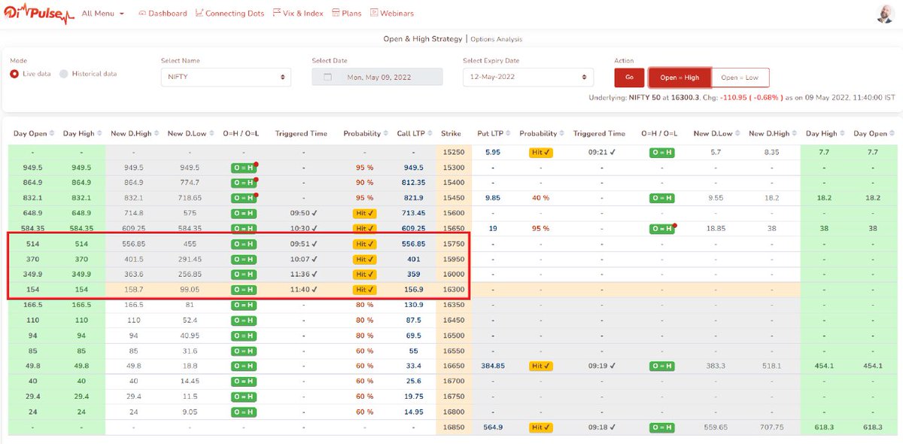Open Connecting Dots from the navbar
Viewport: 903px width, 444px height.
coord(230,14)
